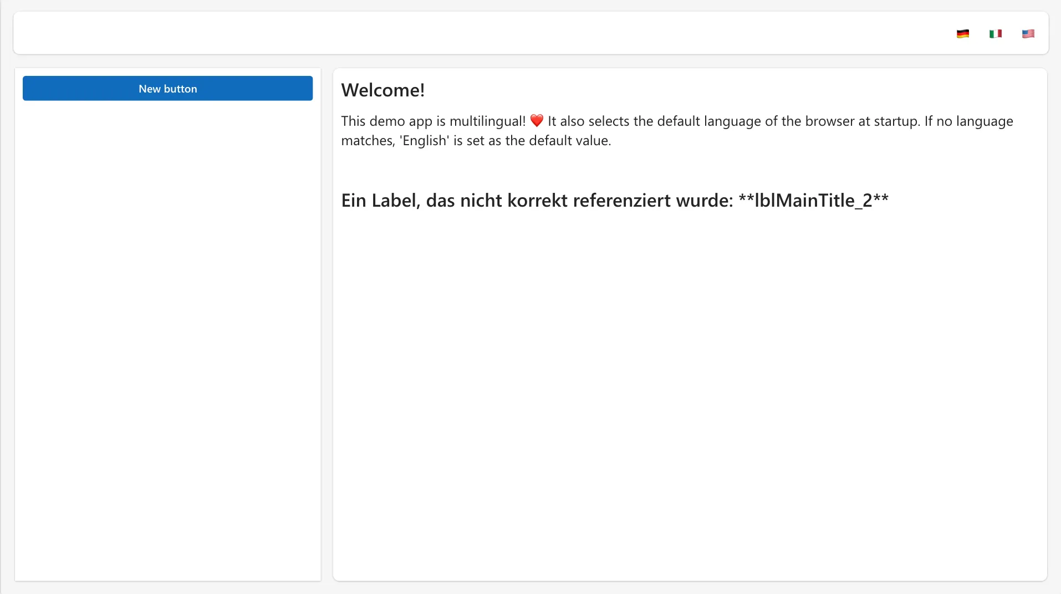Viewport: 1061px width, 594px height.
Task: Click the Welcome! heading
Action: (383, 90)
